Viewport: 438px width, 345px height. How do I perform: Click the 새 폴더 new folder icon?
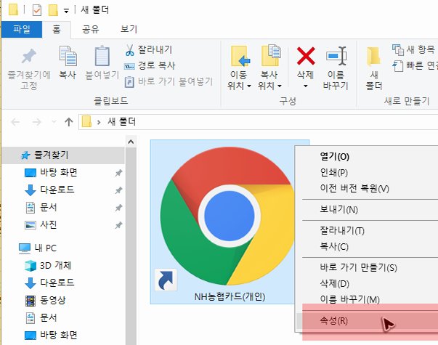[x=374, y=57]
